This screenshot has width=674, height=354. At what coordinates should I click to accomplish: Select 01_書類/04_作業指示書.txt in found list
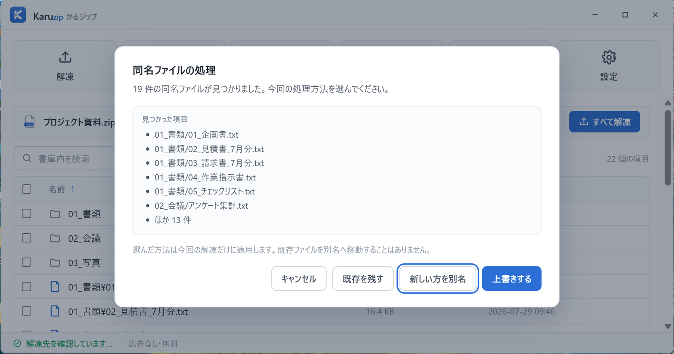click(205, 177)
